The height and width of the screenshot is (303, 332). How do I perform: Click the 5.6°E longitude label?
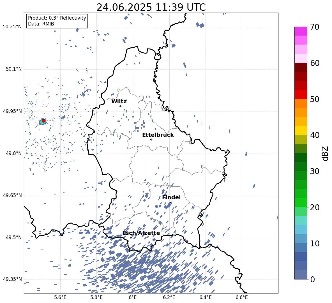[x=60, y=297]
